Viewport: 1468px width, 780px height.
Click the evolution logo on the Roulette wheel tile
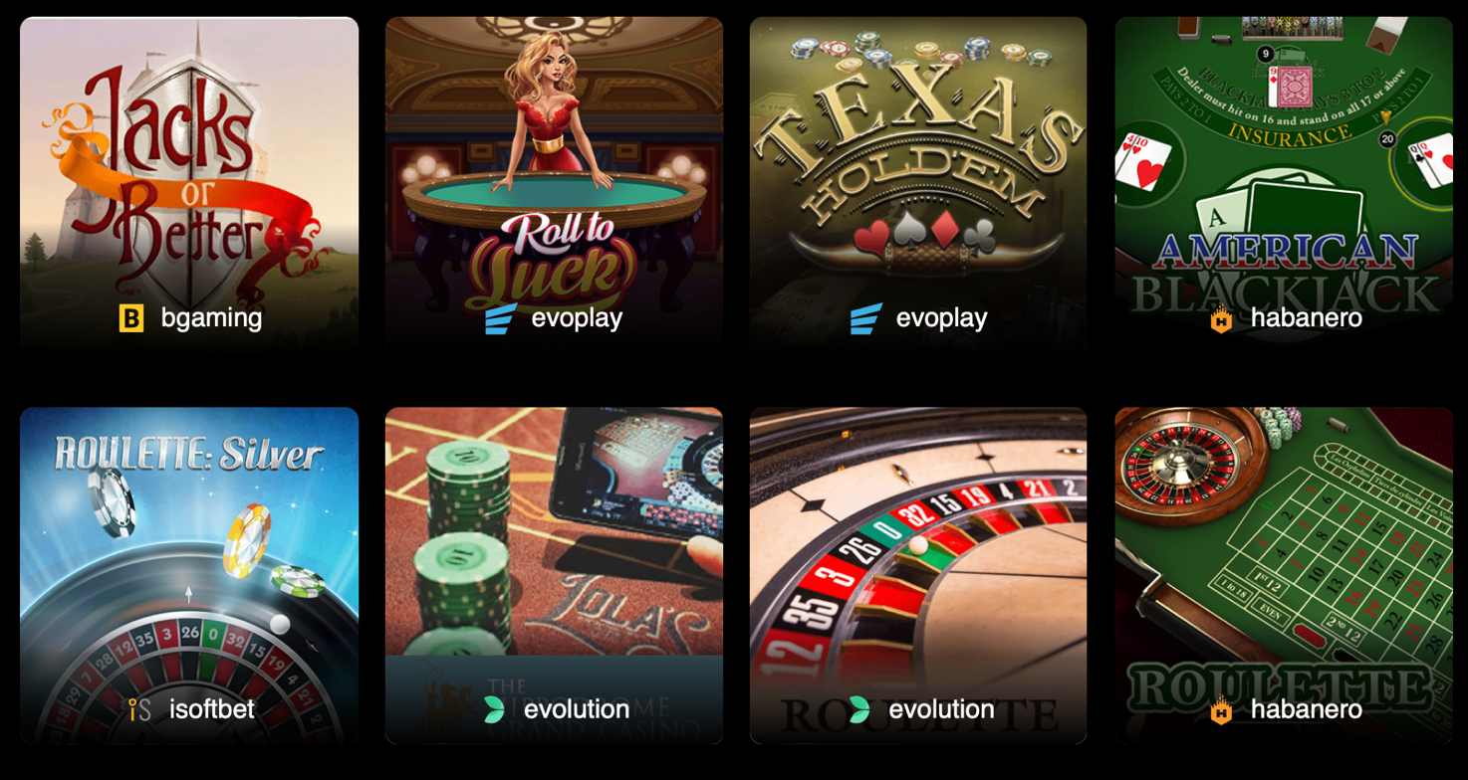pyautogui.click(x=858, y=709)
